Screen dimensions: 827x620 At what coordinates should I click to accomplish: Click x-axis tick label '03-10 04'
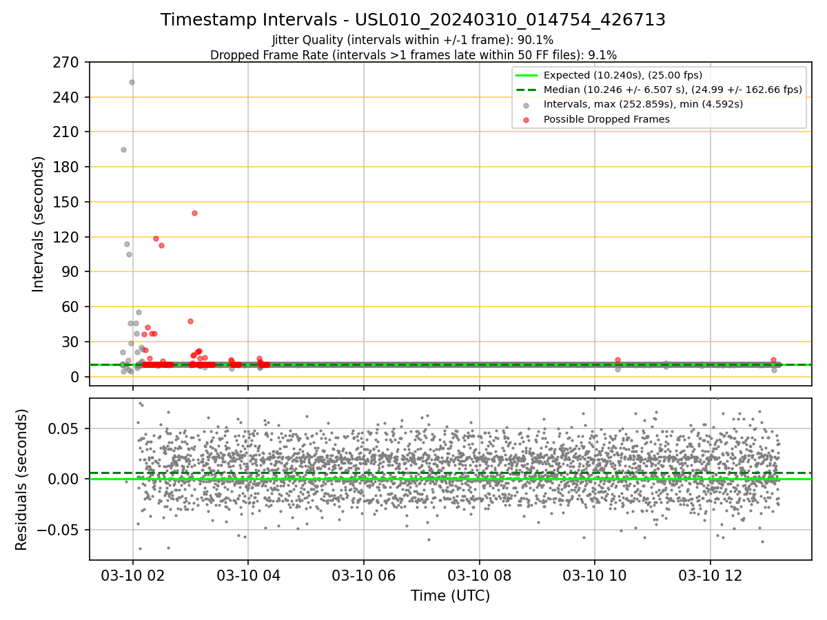tap(248, 575)
